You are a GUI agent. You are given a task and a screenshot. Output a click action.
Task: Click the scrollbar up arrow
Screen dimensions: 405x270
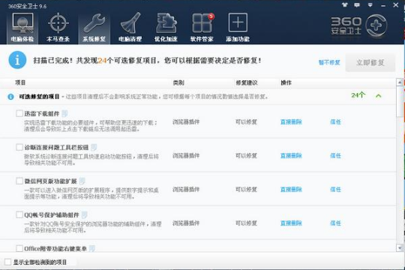pyautogui.click(x=400, y=82)
